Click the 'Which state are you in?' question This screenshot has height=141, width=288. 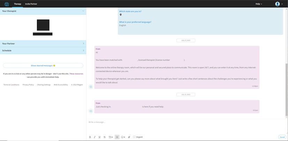tap(130, 11)
